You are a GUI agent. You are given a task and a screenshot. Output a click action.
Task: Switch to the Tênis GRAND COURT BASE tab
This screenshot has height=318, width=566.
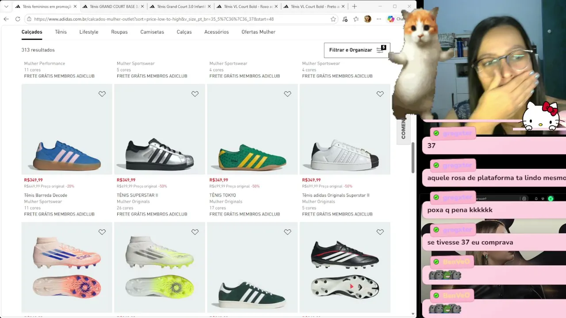pyautogui.click(x=114, y=7)
